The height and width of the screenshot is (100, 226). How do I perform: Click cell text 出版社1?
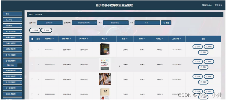pyautogui.click(x=159, y=49)
